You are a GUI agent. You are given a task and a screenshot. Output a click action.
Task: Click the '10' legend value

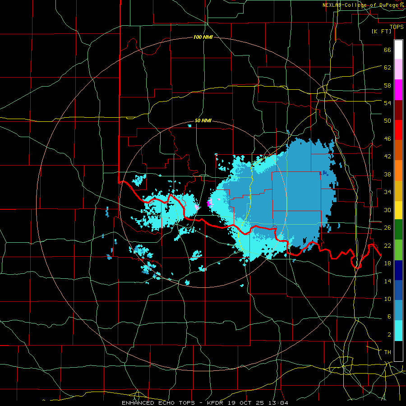point(388,299)
